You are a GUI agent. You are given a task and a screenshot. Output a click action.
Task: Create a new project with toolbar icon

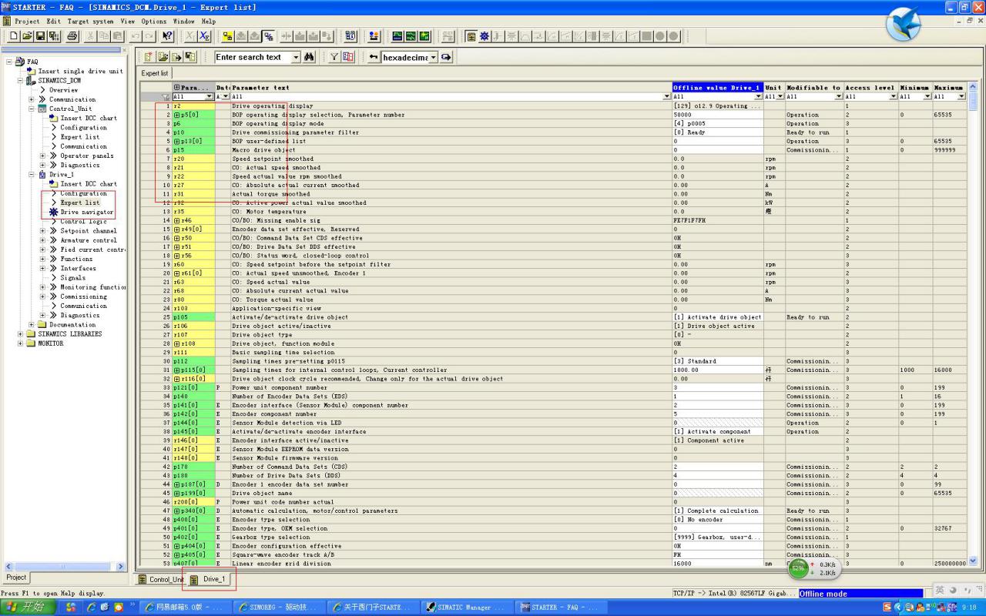pos(13,36)
